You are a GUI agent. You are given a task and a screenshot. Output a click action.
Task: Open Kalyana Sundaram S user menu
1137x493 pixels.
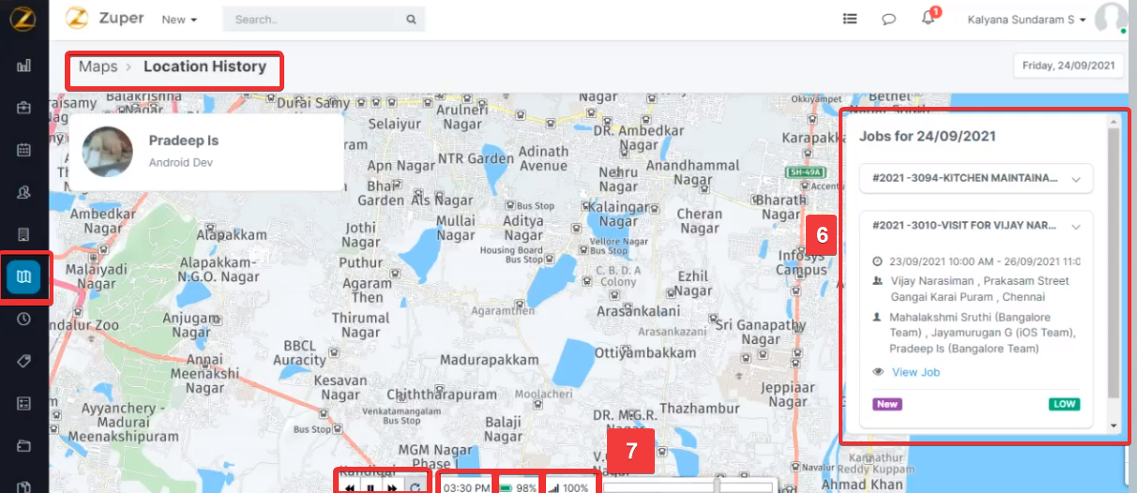(x=1026, y=19)
